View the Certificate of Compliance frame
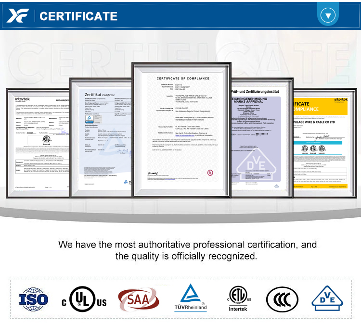This screenshot has width=361, height=335. coord(181,130)
